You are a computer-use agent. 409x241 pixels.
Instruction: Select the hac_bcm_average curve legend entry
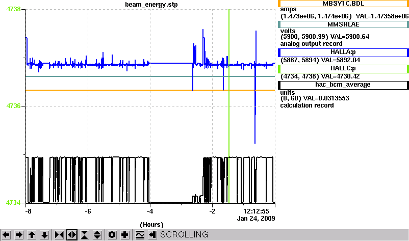point(343,85)
